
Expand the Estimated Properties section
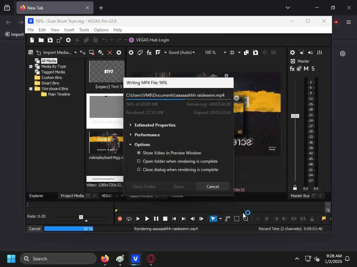(x=155, y=125)
